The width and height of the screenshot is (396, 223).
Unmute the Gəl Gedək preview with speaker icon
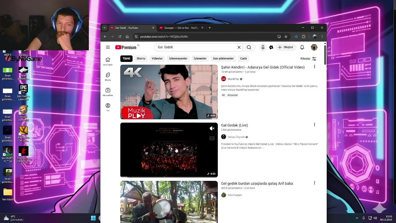click(212, 129)
